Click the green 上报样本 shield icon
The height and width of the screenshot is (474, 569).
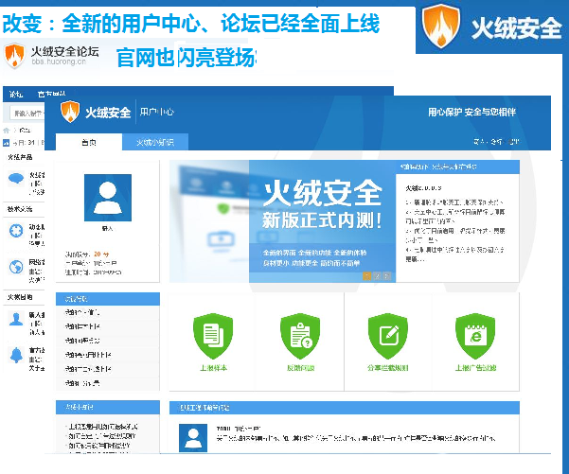click(213, 336)
